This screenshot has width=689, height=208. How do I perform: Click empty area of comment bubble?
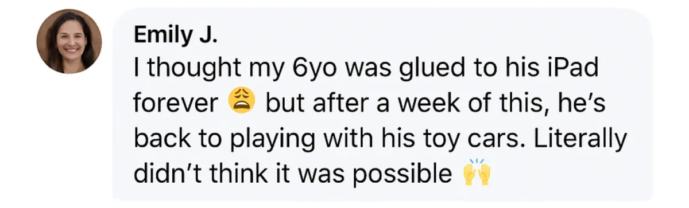click(574, 178)
